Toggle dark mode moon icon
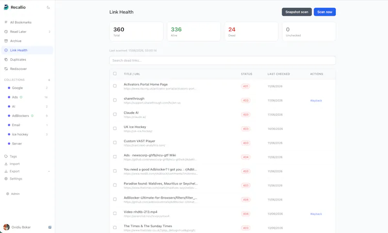The height and width of the screenshot is (233, 388). tap(48, 7)
